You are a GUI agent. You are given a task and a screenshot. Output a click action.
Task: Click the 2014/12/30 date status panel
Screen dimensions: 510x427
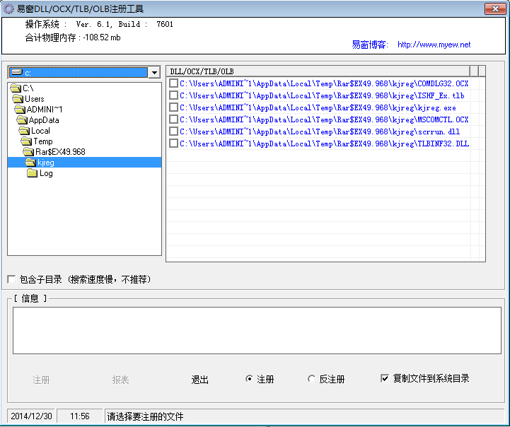[31, 416]
